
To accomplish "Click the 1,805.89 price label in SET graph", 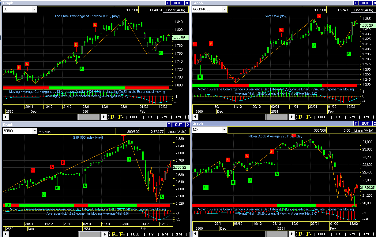I will coord(180,37).
